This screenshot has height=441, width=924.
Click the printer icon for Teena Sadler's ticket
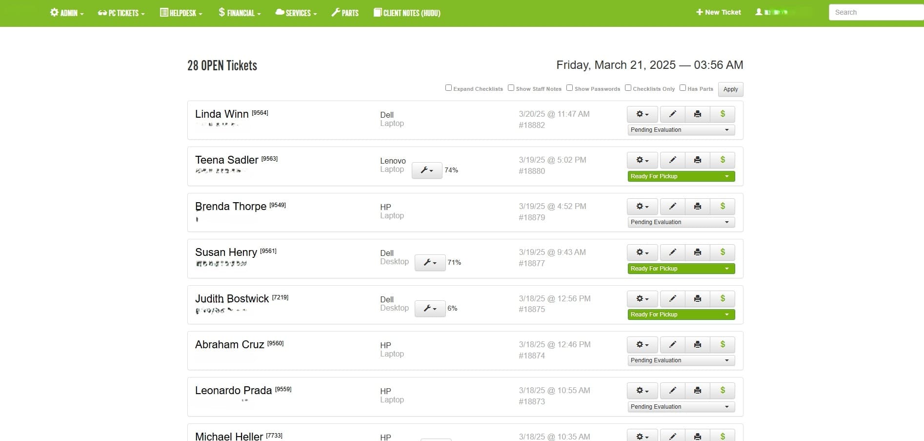point(698,160)
